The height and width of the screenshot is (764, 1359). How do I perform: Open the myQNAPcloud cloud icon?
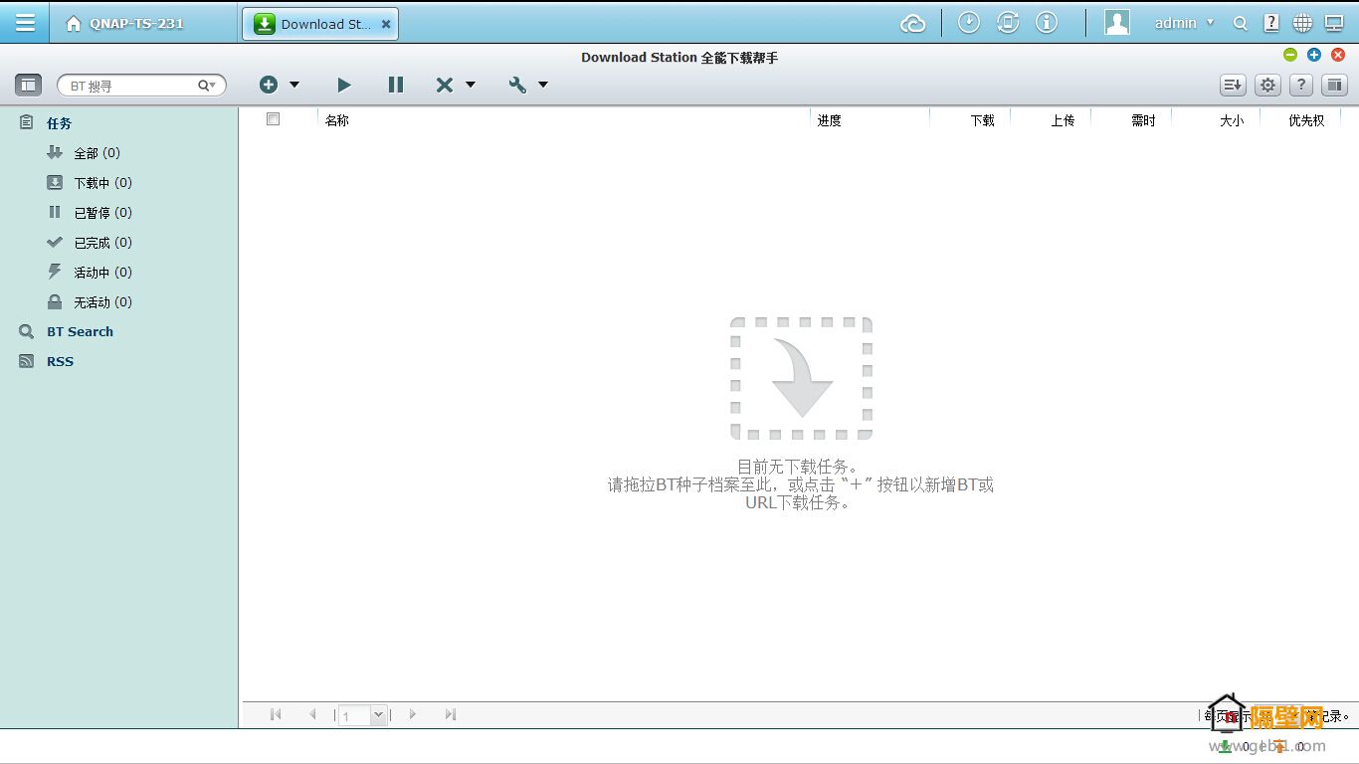click(912, 24)
